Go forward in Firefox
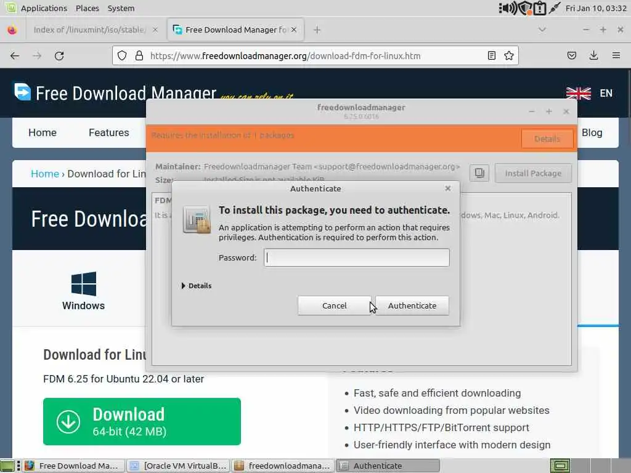The width and height of the screenshot is (631, 473). pos(37,56)
